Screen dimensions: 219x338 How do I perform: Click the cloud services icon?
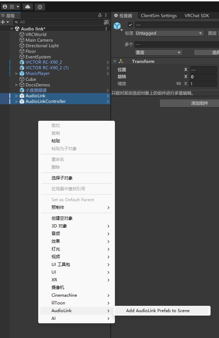click(28, 7)
